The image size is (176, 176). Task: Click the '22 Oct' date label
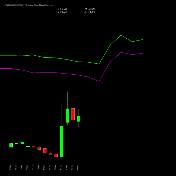coord(50,168)
